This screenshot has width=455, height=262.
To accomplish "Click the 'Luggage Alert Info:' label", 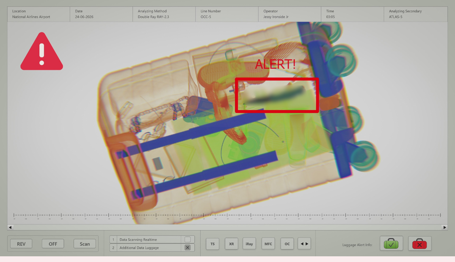I will click(357, 245).
